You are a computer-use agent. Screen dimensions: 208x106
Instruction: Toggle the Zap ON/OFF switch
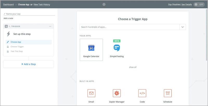pyautogui.click(x=199, y=4)
